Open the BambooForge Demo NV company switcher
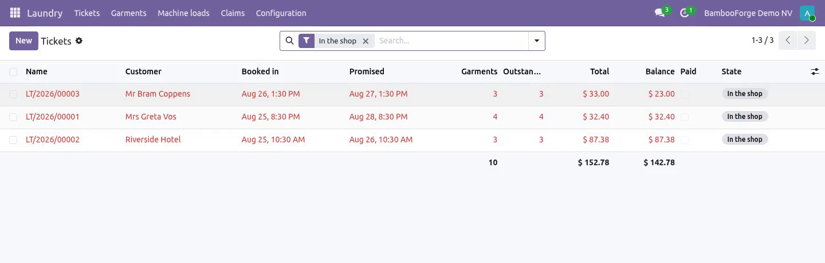 (748, 13)
